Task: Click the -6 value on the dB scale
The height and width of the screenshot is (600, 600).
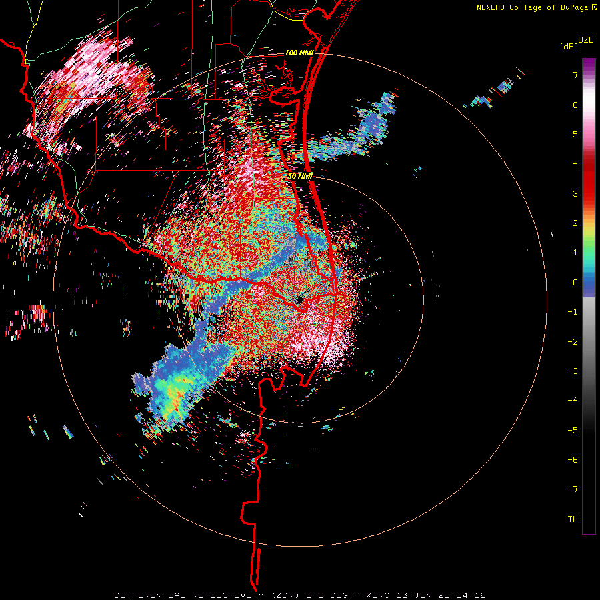Action: point(573,460)
